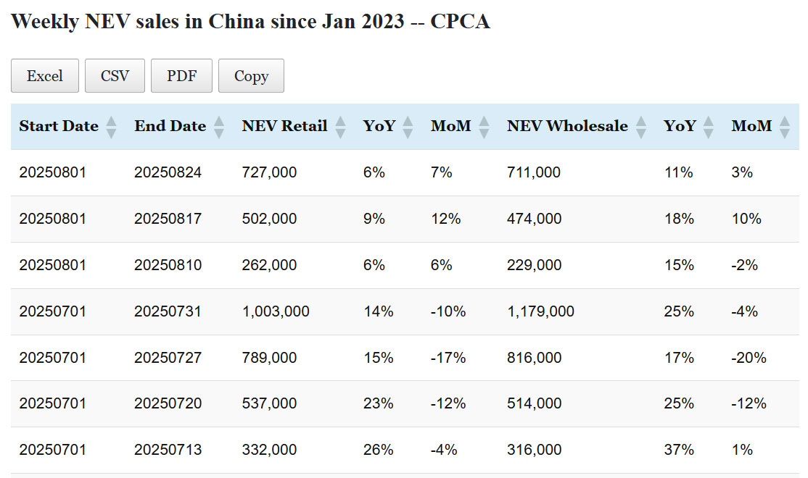Export the table to Excel

(45, 76)
